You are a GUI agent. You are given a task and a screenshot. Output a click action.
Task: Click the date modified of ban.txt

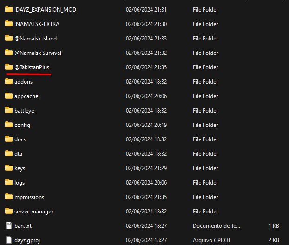coord(146,226)
